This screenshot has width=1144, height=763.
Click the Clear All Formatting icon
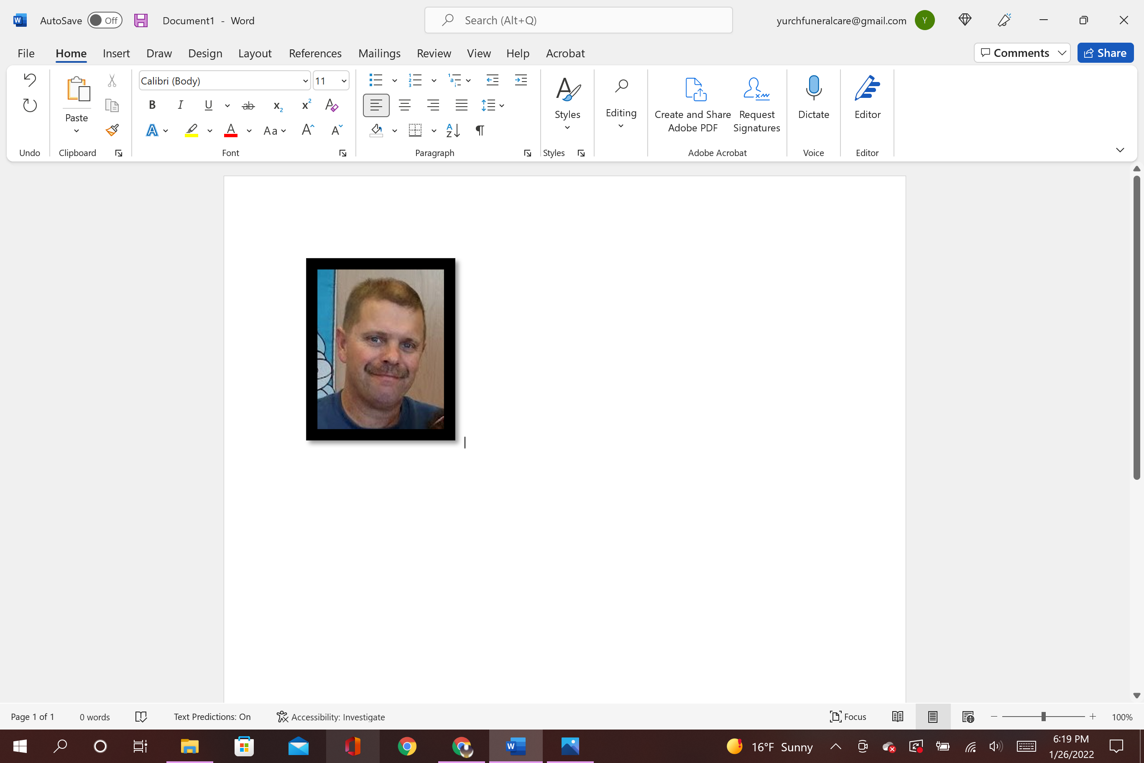(x=332, y=105)
